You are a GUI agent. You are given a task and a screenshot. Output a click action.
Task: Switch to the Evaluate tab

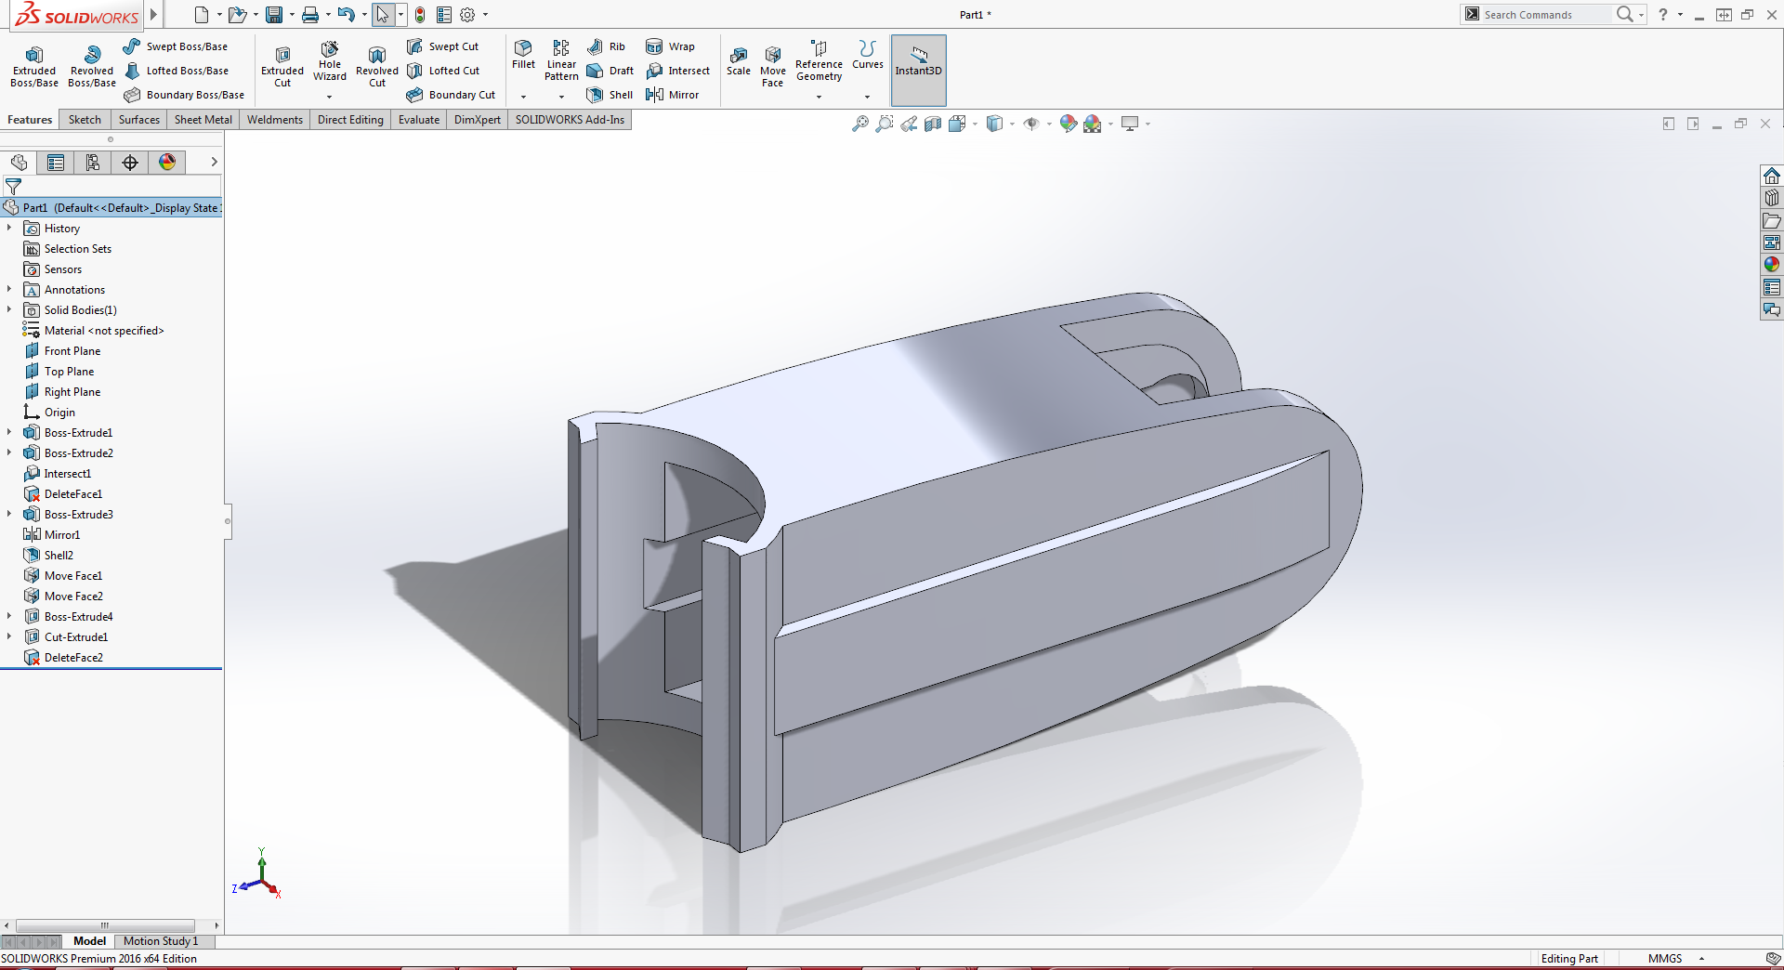(418, 119)
